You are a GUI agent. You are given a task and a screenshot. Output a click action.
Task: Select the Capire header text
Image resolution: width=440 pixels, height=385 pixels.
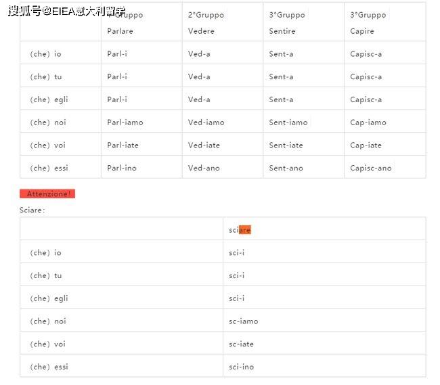(361, 31)
